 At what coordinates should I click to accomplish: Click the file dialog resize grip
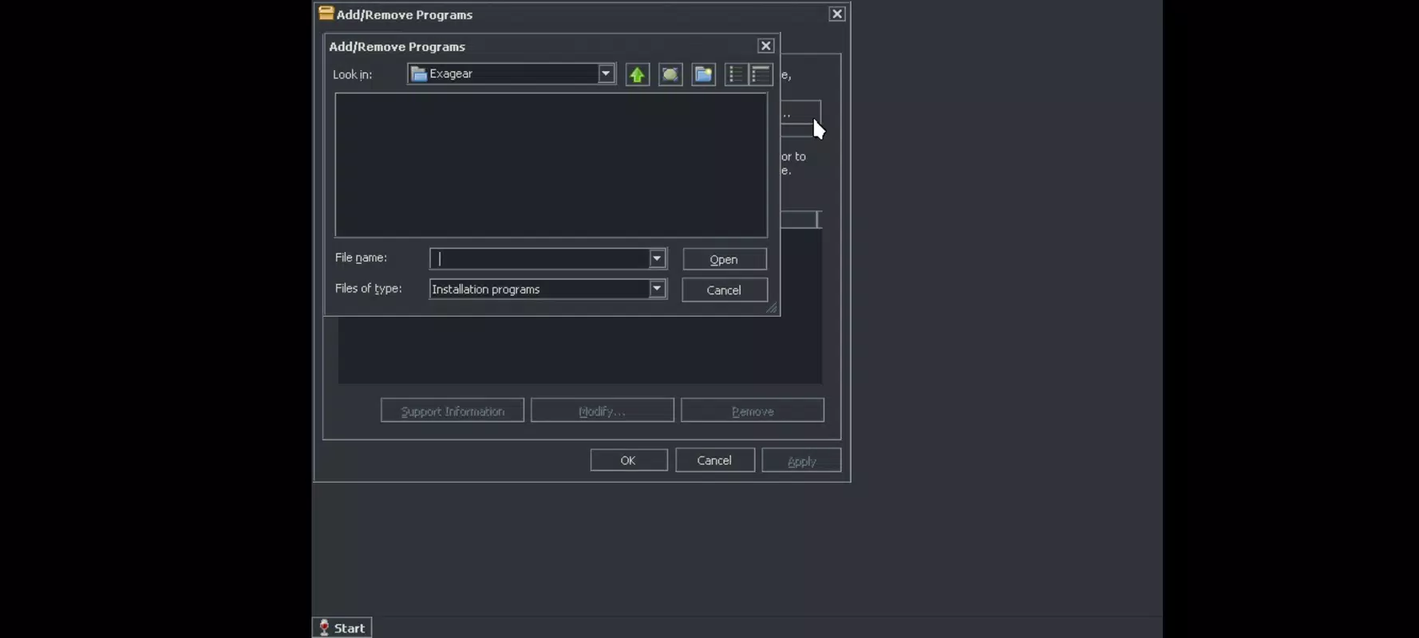coord(772,308)
